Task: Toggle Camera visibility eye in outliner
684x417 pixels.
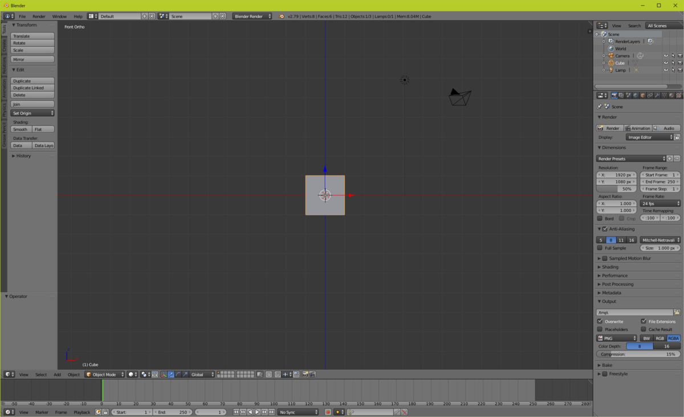Action: tap(666, 56)
